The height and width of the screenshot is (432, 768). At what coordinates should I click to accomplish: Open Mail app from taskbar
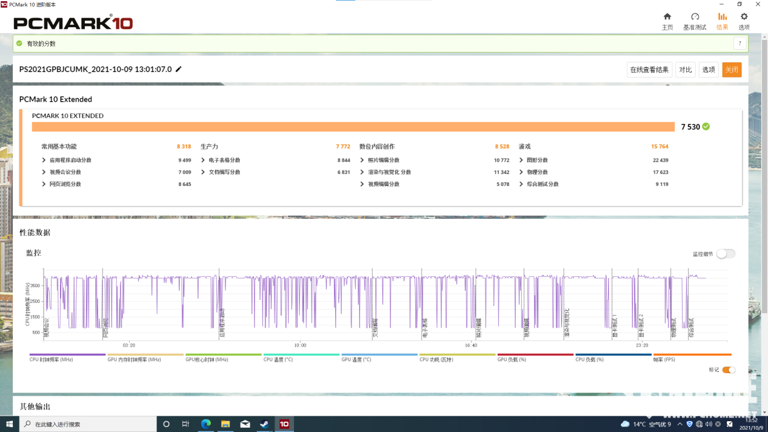245,424
